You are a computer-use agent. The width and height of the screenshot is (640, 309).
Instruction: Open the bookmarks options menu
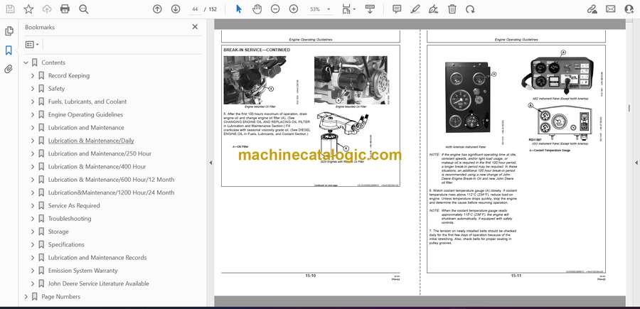pyautogui.click(x=32, y=44)
